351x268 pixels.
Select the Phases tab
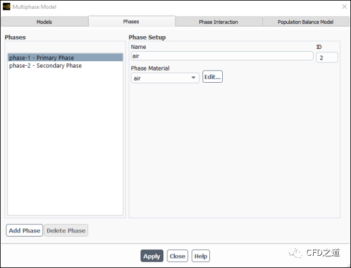pos(131,22)
